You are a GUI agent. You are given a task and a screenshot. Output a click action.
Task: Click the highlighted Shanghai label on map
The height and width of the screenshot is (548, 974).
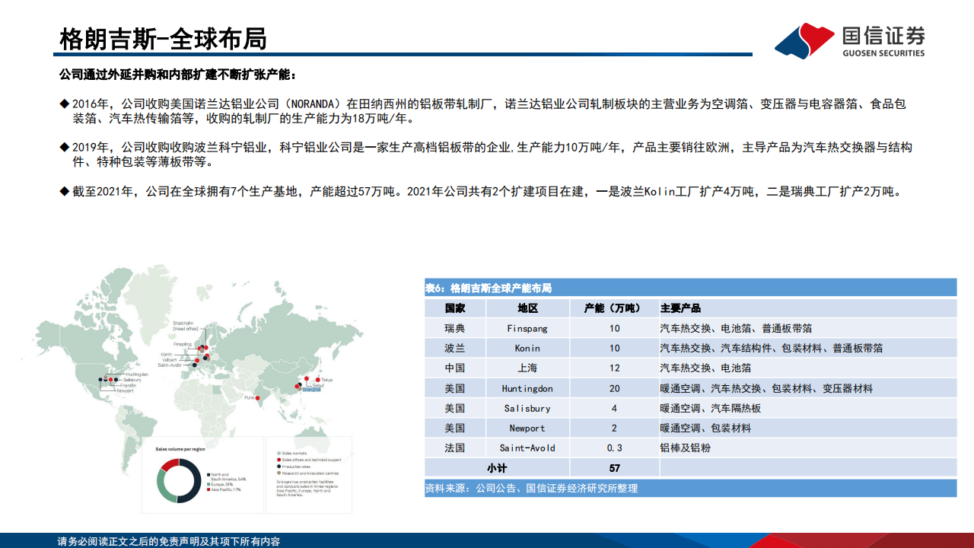pyautogui.click(x=311, y=390)
